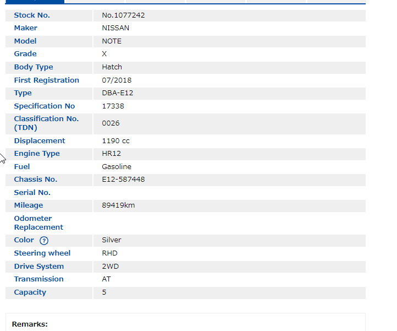
Task: Click the Type value DBA-E12
Action: 117,93
